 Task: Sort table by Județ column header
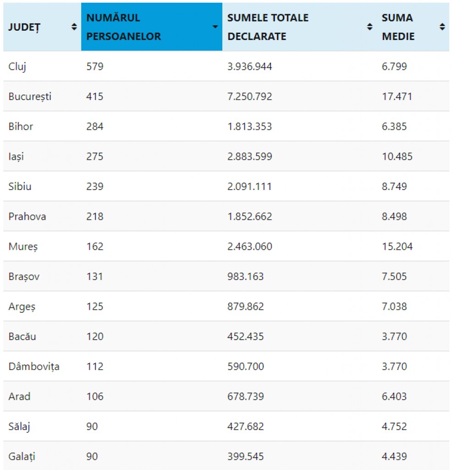(24, 27)
